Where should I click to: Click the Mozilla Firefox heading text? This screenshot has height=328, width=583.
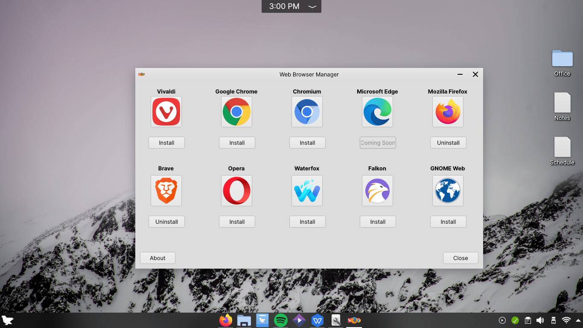point(448,91)
